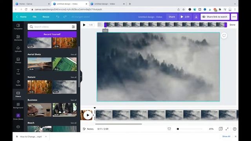Viewport: 251px width, 141px height.
Task: Open the File menu
Action: tap(35, 17)
